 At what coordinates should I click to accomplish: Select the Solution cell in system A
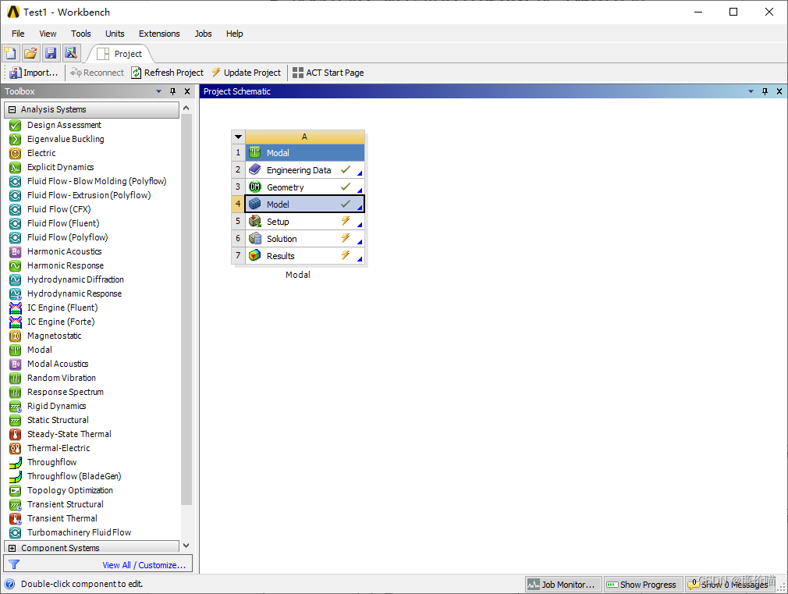[x=304, y=238]
